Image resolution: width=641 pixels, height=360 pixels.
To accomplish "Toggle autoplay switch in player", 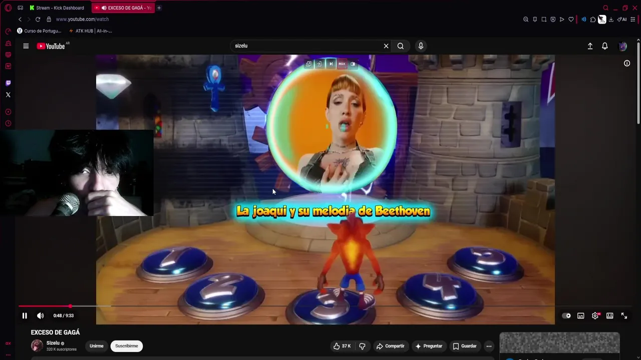I will 566,316.
